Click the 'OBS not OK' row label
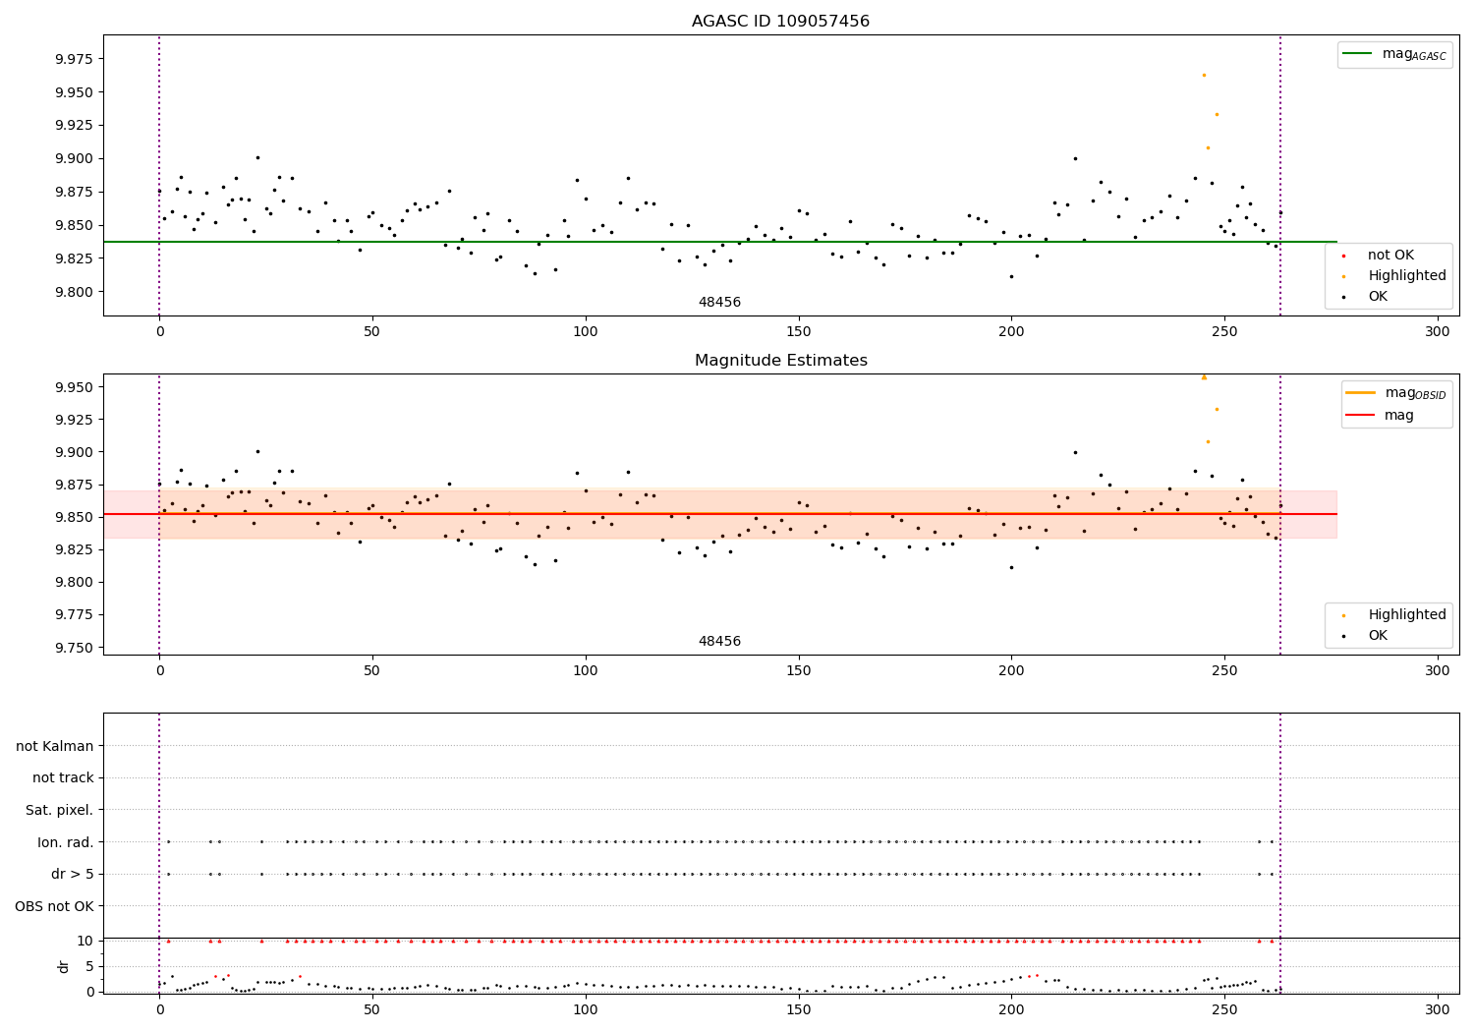The width and height of the screenshot is (1474, 1032). point(55,906)
